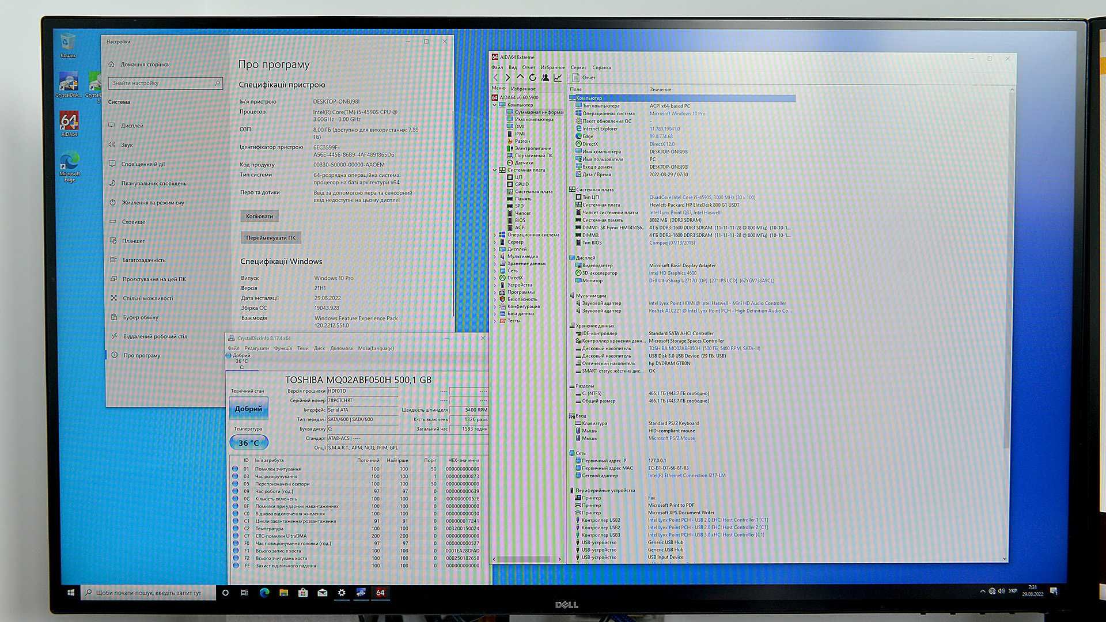Expand the Тесты tree node
Screen dimensions: 1106x622
[495, 321]
